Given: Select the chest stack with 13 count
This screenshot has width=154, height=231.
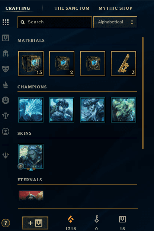Looking at the screenshot, I should click(x=31, y=64).
